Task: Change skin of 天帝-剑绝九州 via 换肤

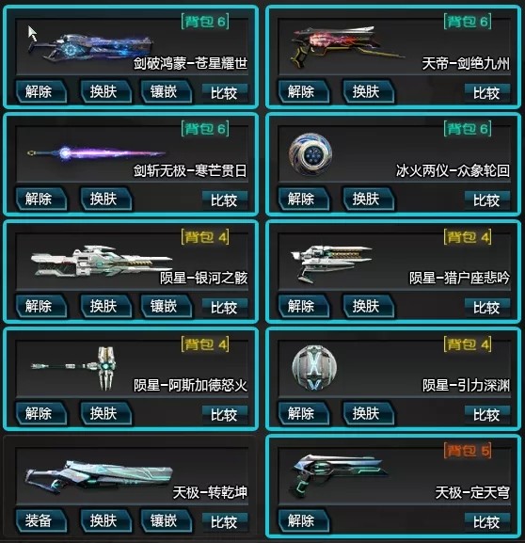Action: [369, 92]
